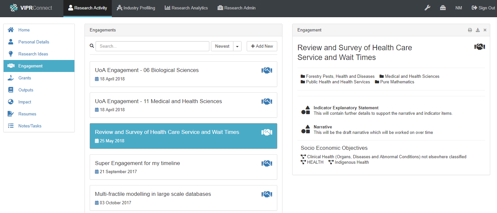The width and height of the screenshot is (497, 213).
Task: Open Research Admin tab
Action: pyautogui.click(x=236, y=8)
